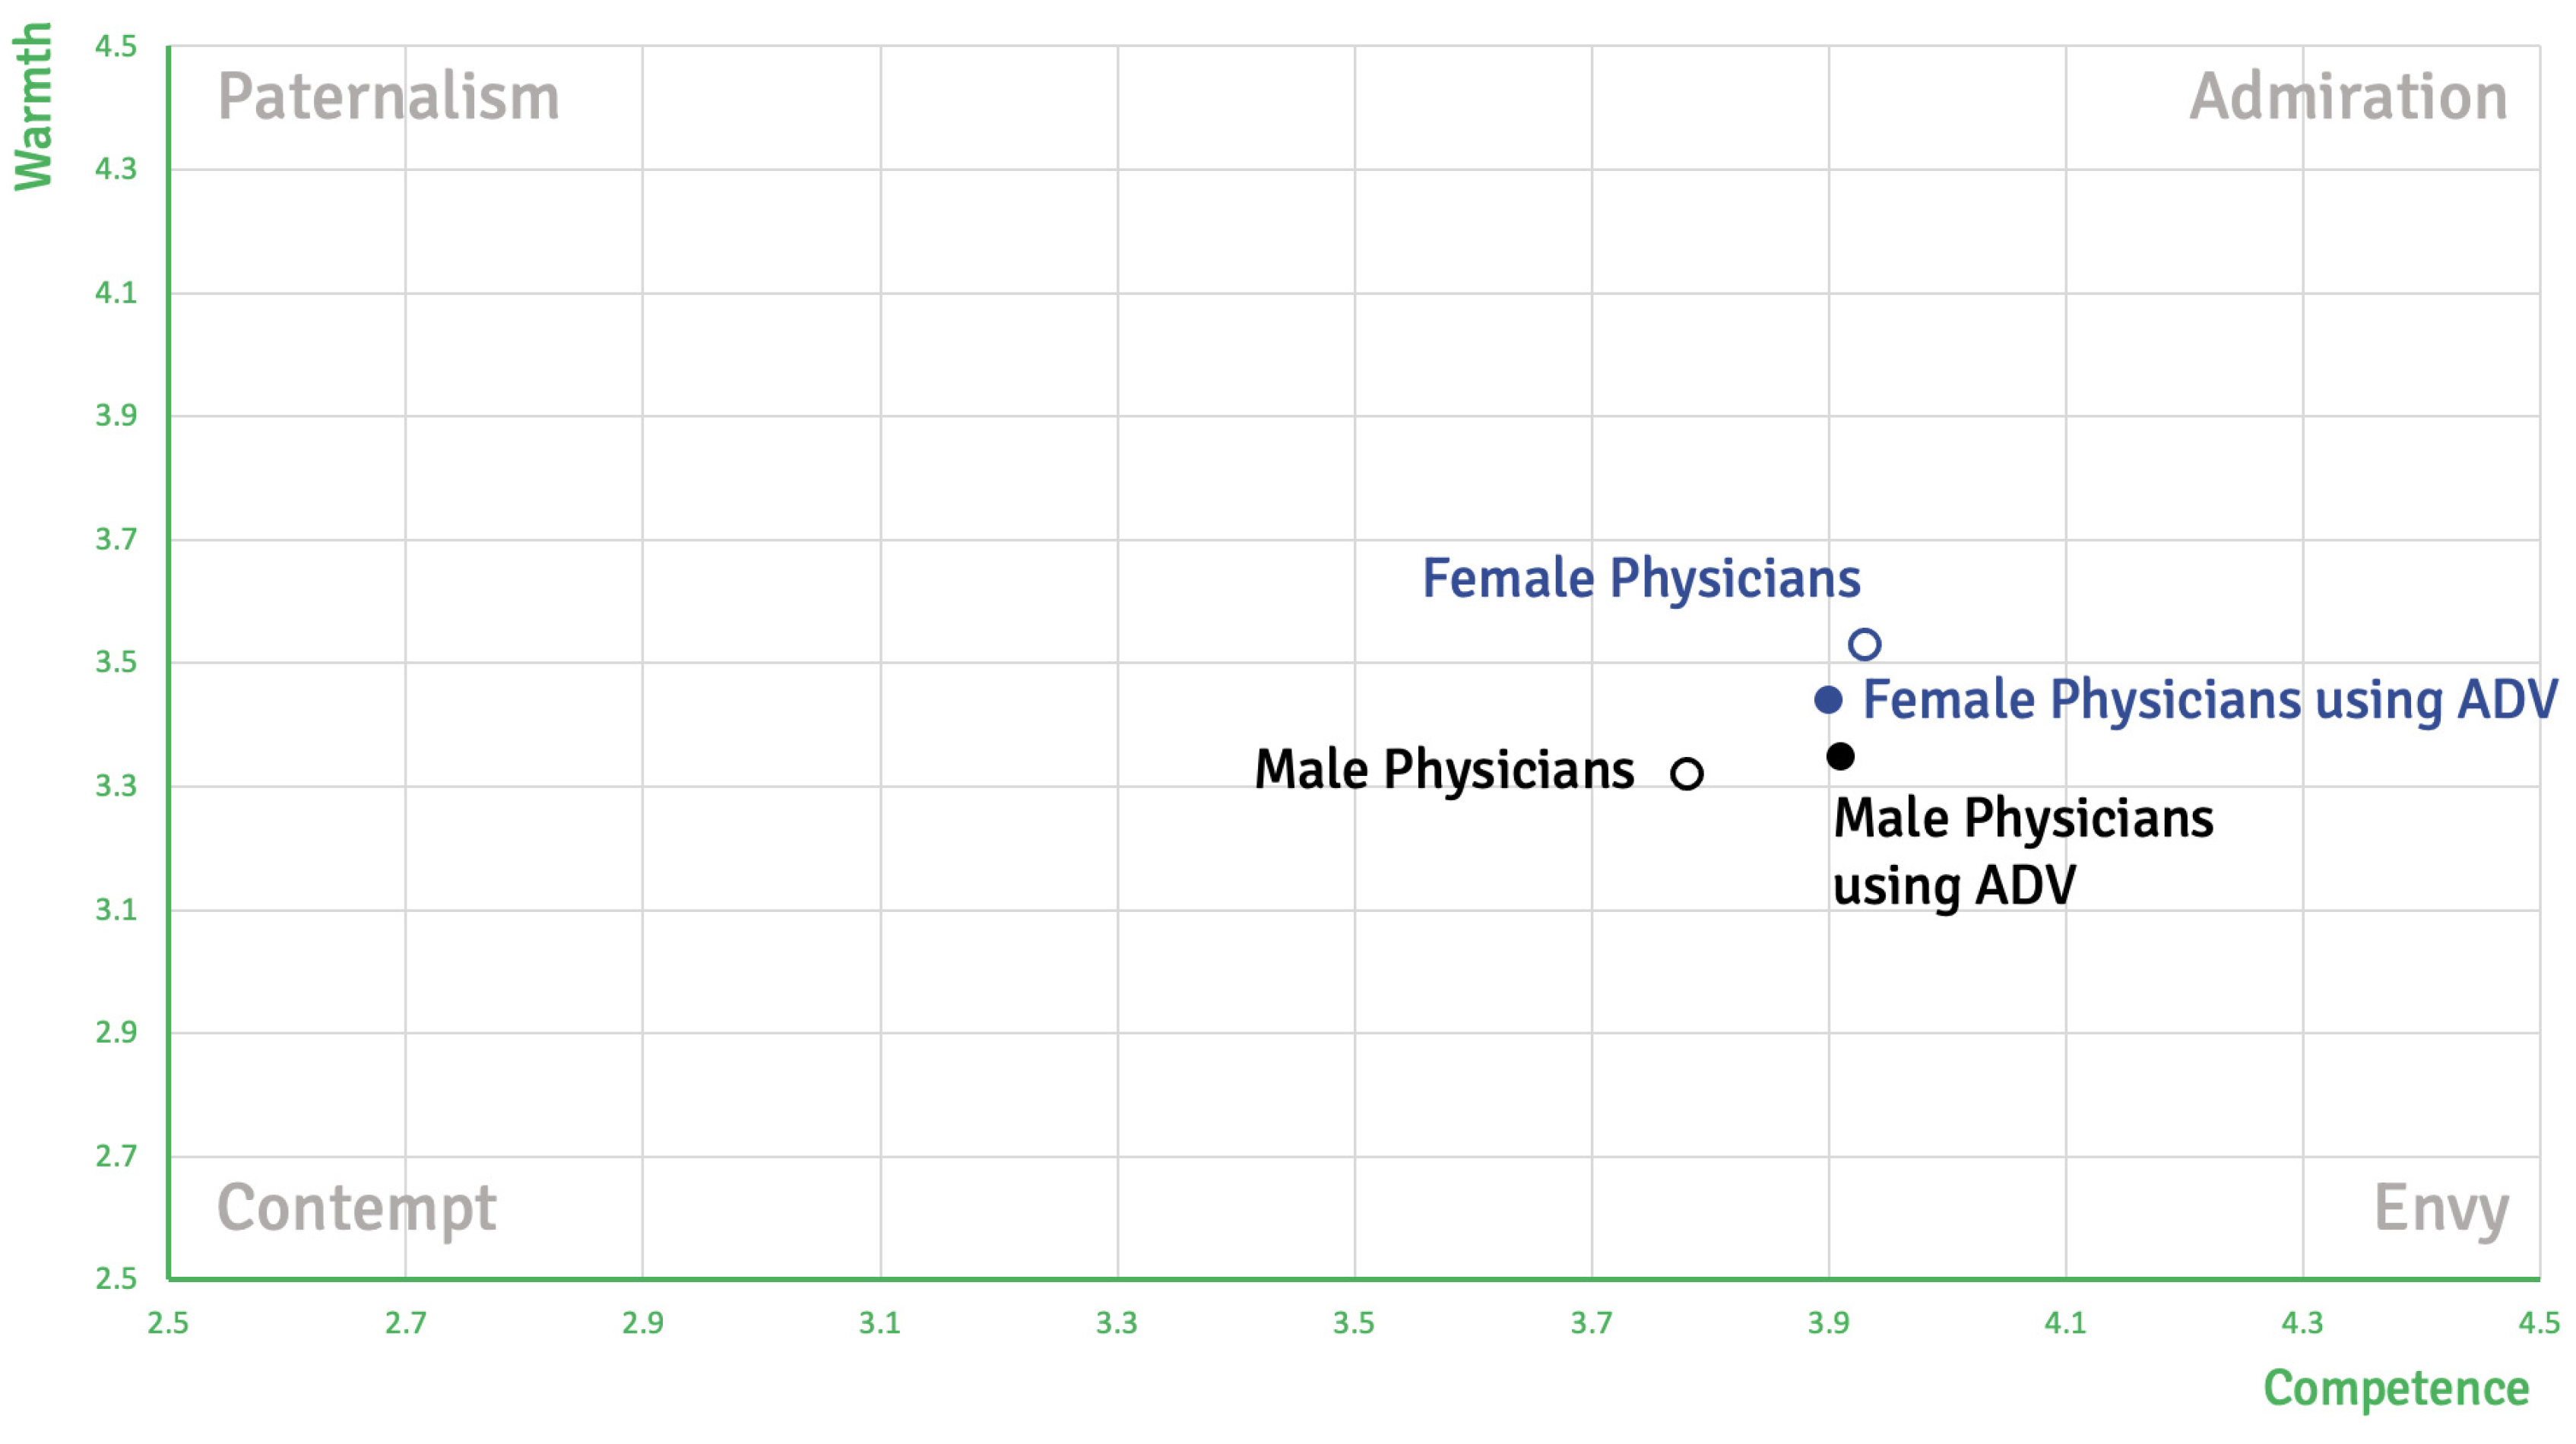Click the filled blue Female Physicians ADV marker
Screen dimensions: 2576x1444
click(1828, 700)
